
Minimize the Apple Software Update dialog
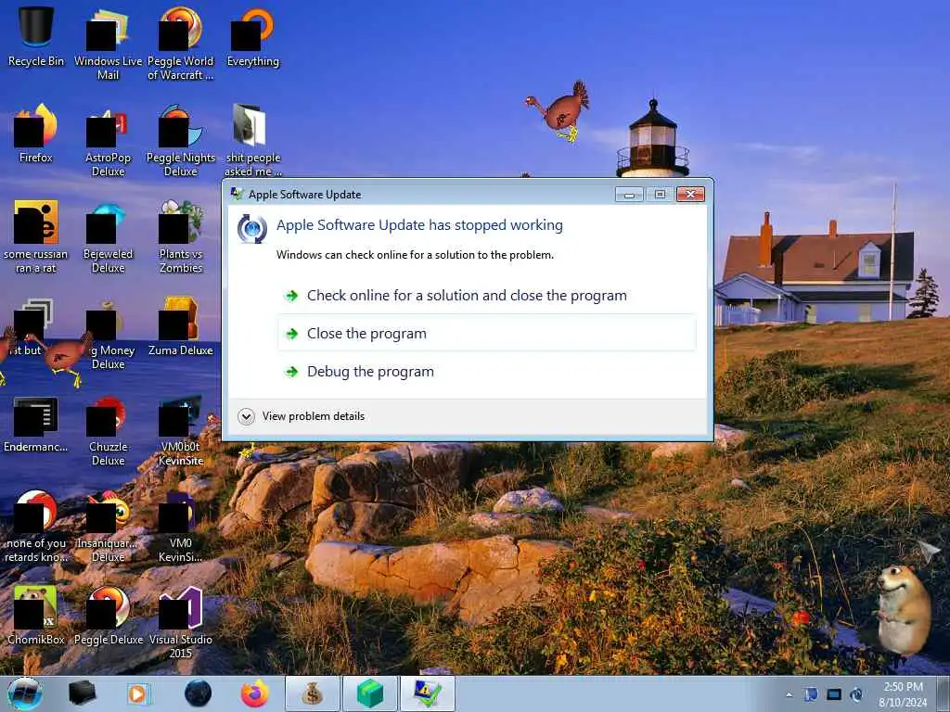pyautogui.click(x=629, y=194)
